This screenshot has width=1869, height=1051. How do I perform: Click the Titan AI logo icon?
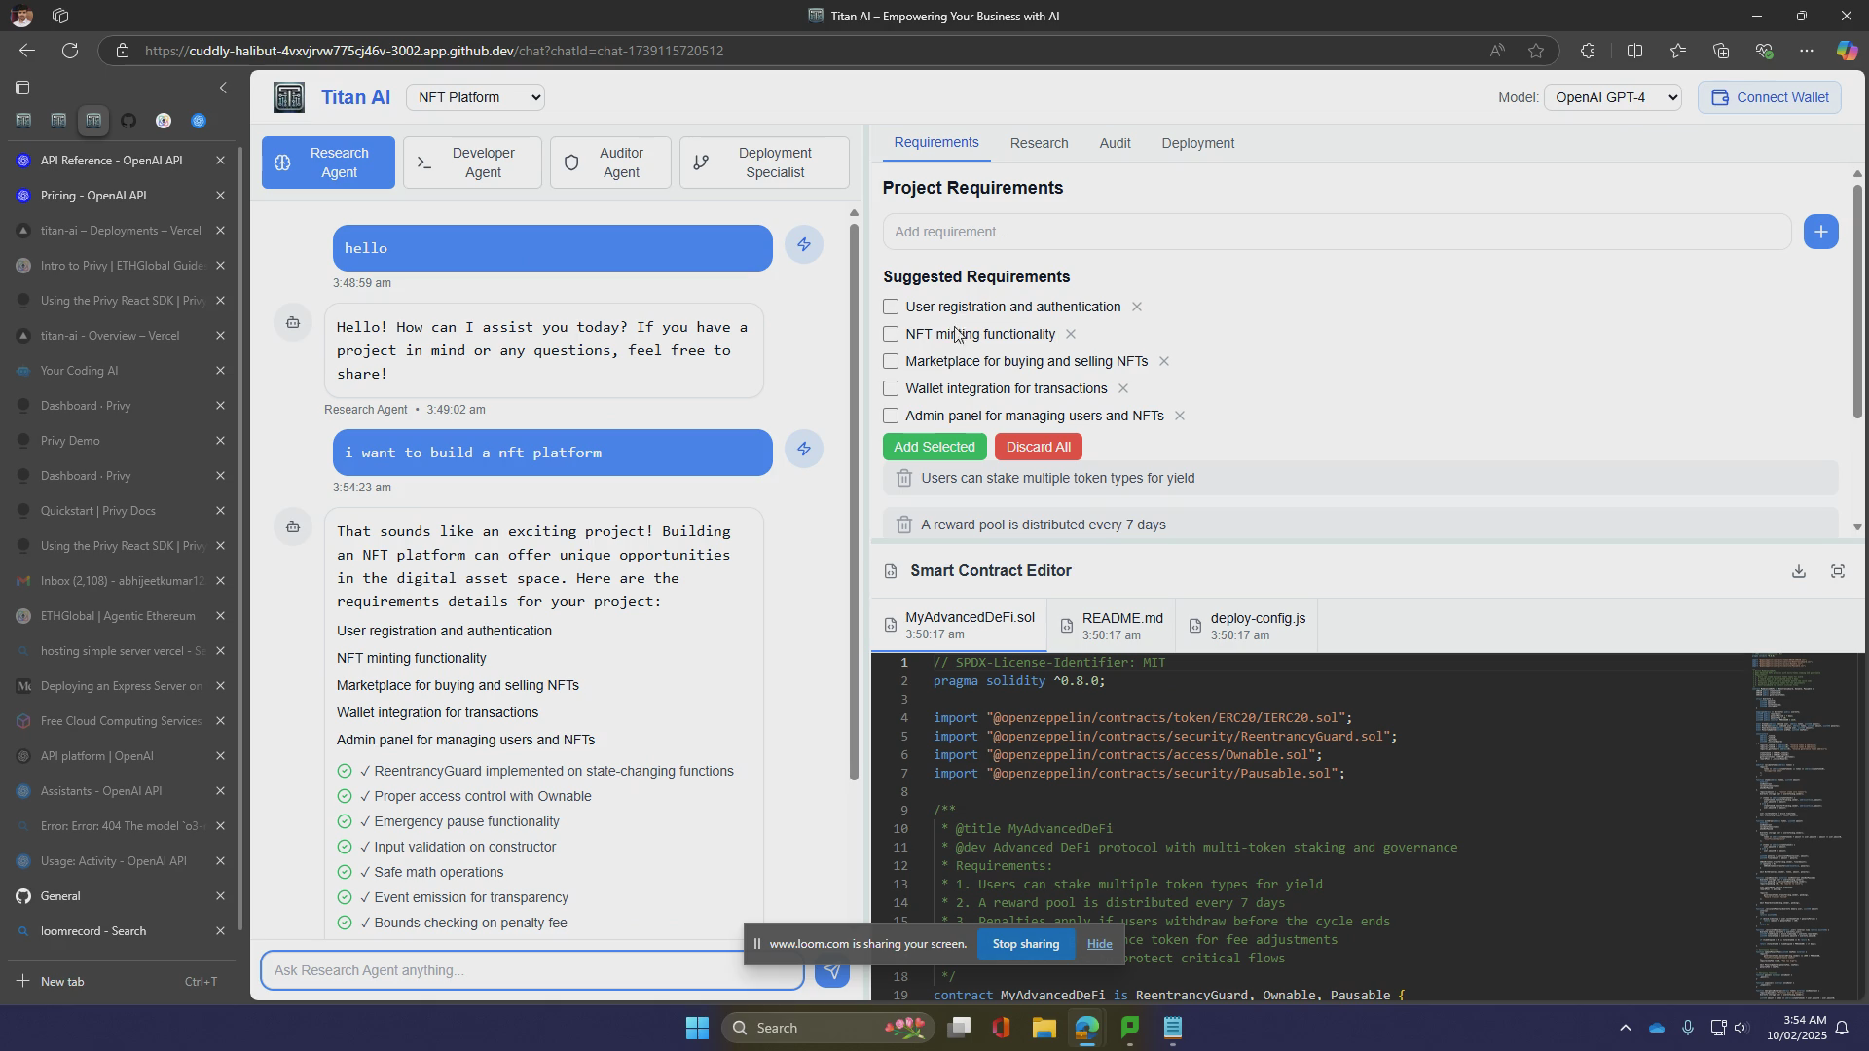289,97
